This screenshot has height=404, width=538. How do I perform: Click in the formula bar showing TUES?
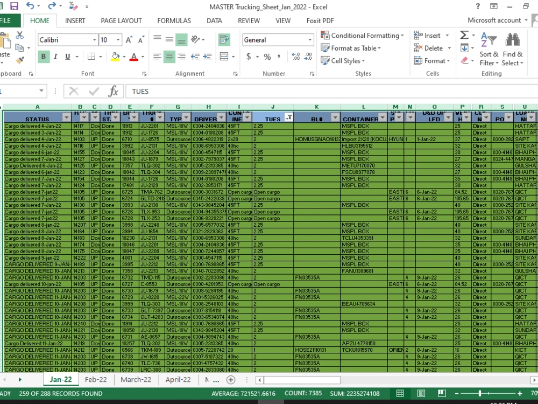click(x=331, y=92)
